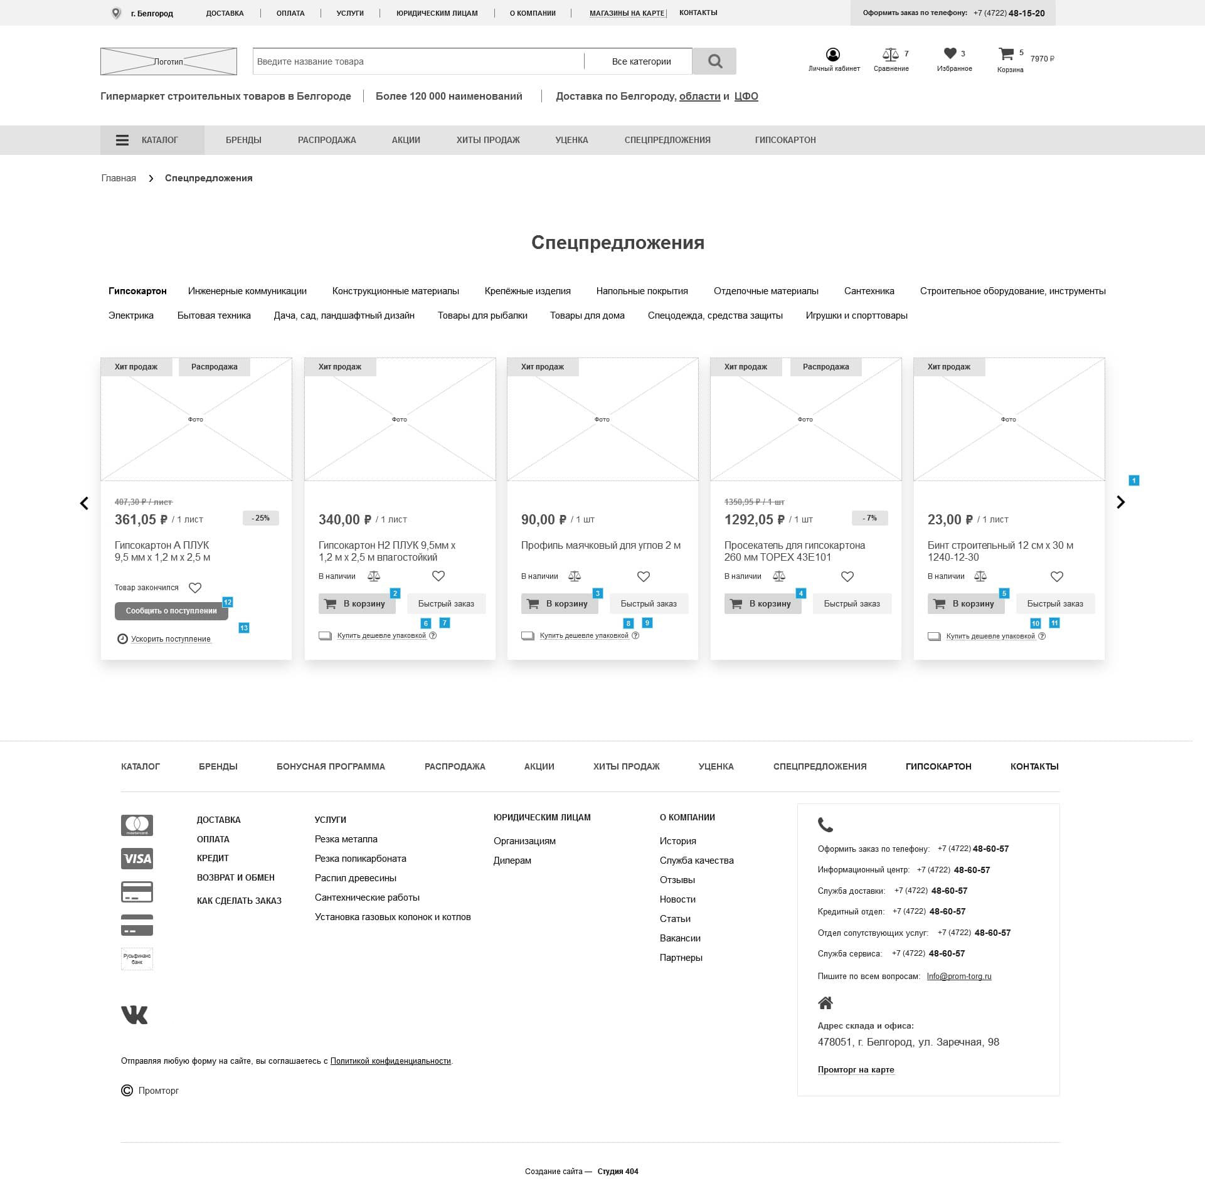Open Резка металла footer link

click(346, 839)
